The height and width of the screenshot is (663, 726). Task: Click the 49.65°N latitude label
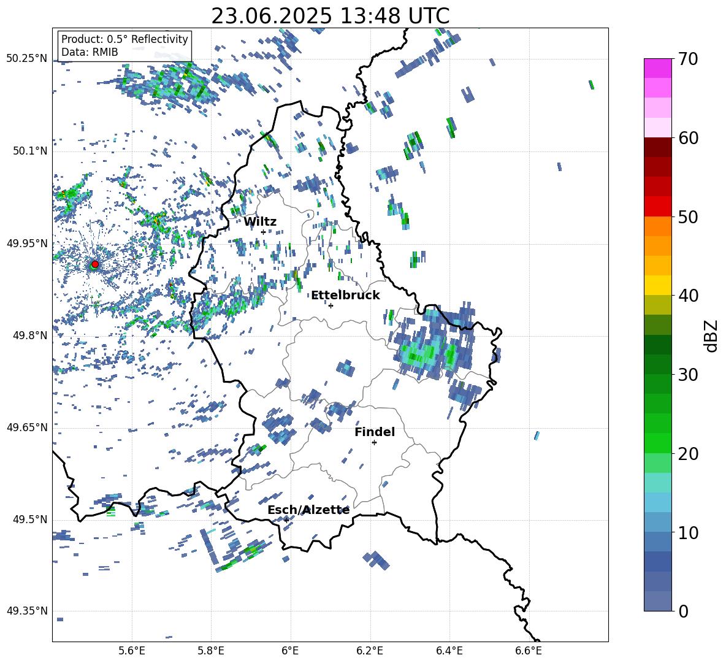[x=27, y=427]
